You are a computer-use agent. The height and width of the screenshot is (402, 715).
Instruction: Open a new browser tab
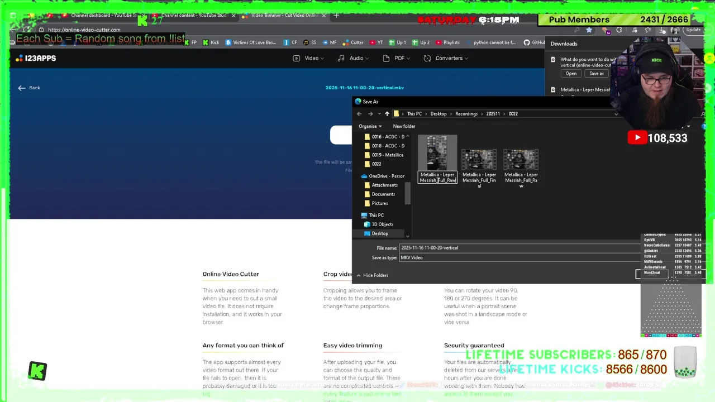[x=336, y=16]
